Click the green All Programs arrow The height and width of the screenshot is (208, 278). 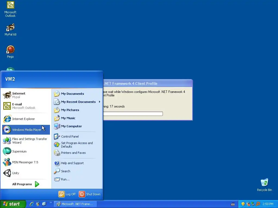pyautogui.click(x=37, y=184)
